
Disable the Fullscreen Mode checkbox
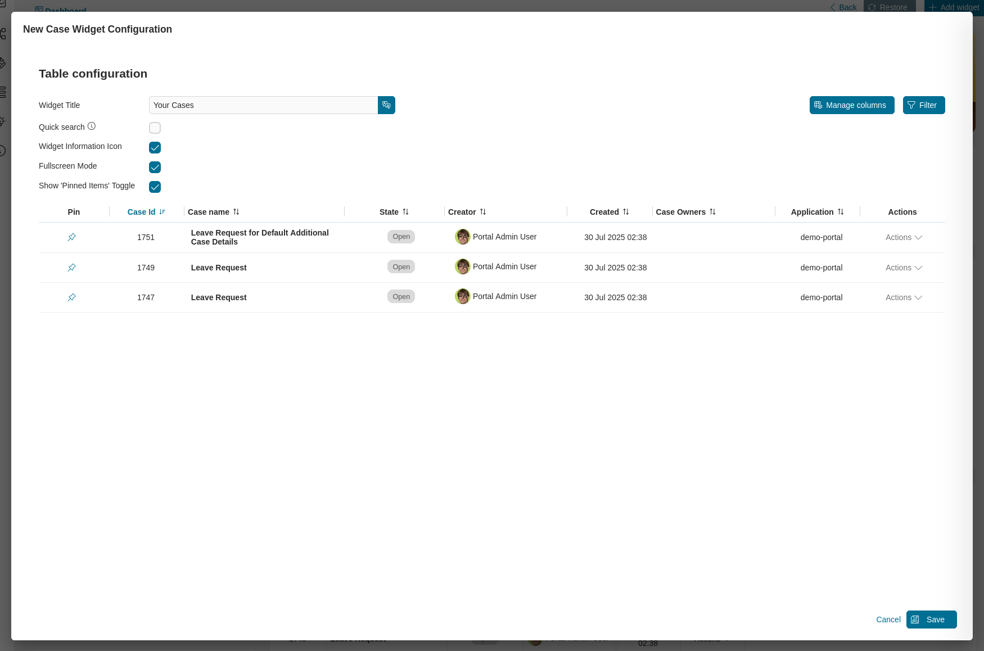pyautogui.click(x=155, y=167)
